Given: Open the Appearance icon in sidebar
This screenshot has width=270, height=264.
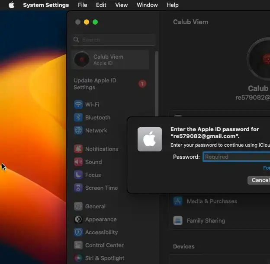Looking at the screenshot, I should [78, 220].
